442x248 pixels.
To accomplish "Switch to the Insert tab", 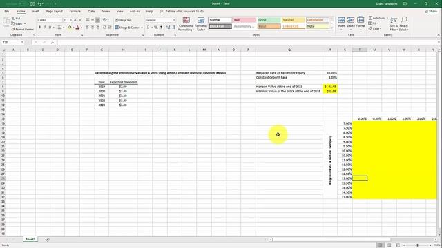I will click(x=35, y=11).
